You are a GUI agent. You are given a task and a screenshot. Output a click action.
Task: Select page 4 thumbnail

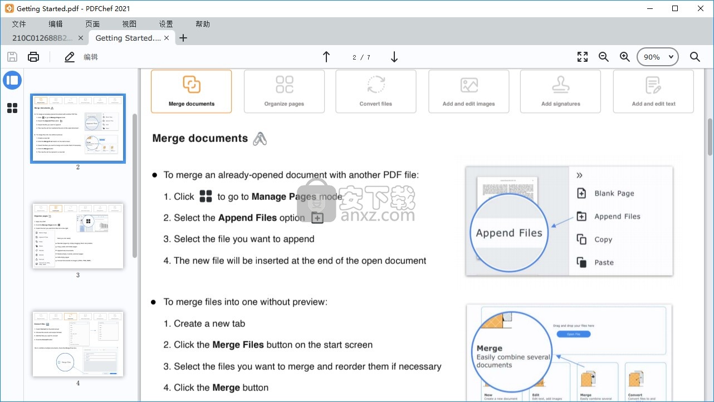78,344
